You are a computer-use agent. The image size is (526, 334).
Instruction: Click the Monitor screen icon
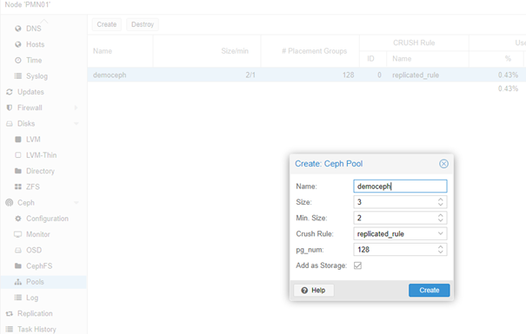(17, 234)
